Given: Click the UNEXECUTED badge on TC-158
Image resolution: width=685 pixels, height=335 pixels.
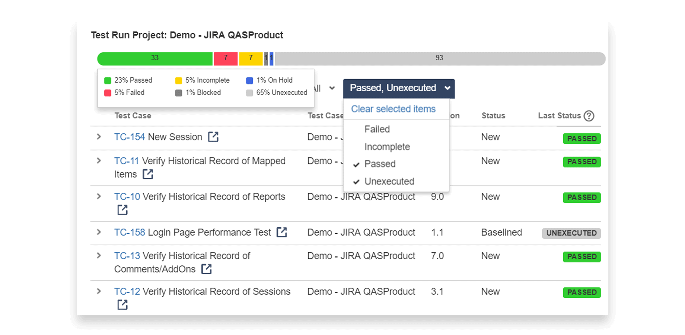Looking at the screenshot, I should (x=571, y=233).
